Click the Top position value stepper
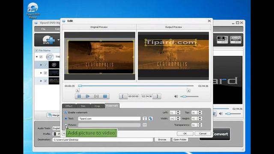The height and width of the screenshot is (154, 274). tap(200, 113)
